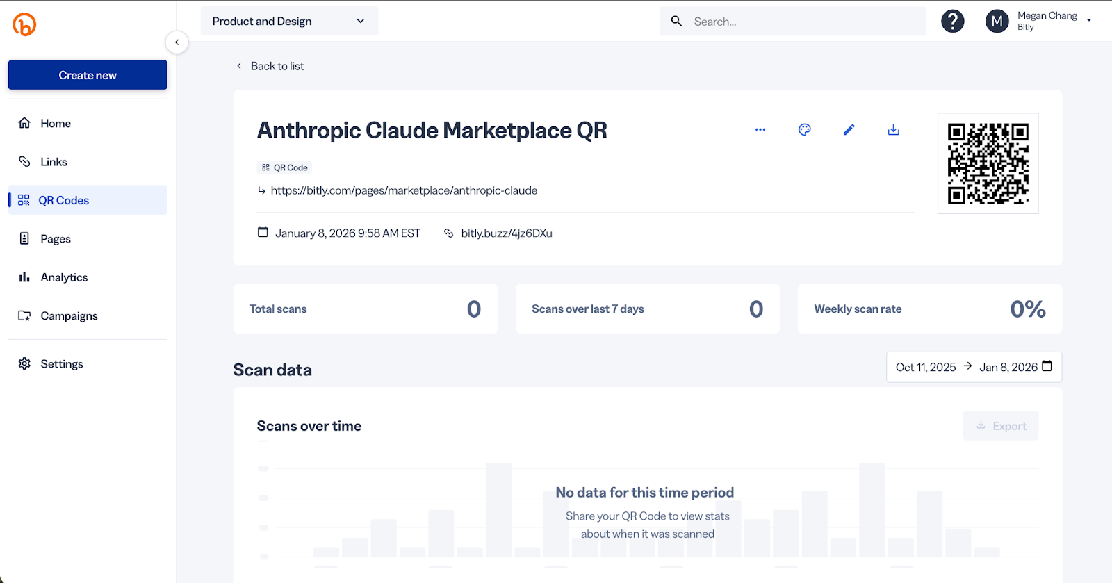
Task: Click the Analytics bar chart icon
Action: pyautogui.click(x=24, y=277)
